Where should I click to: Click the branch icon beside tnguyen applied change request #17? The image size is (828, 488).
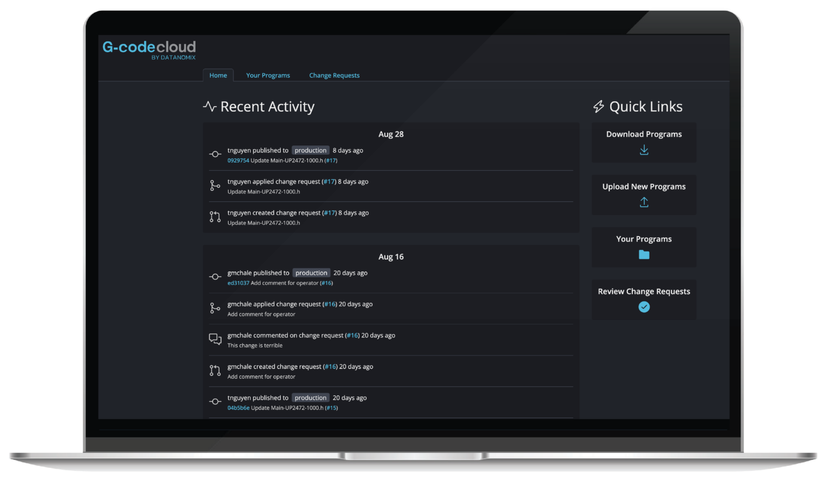pos(215,185)
